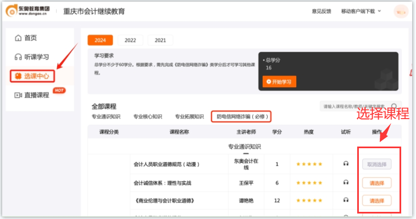Click 取消选择 for 会计人员职业道德规范

point(377,164)
